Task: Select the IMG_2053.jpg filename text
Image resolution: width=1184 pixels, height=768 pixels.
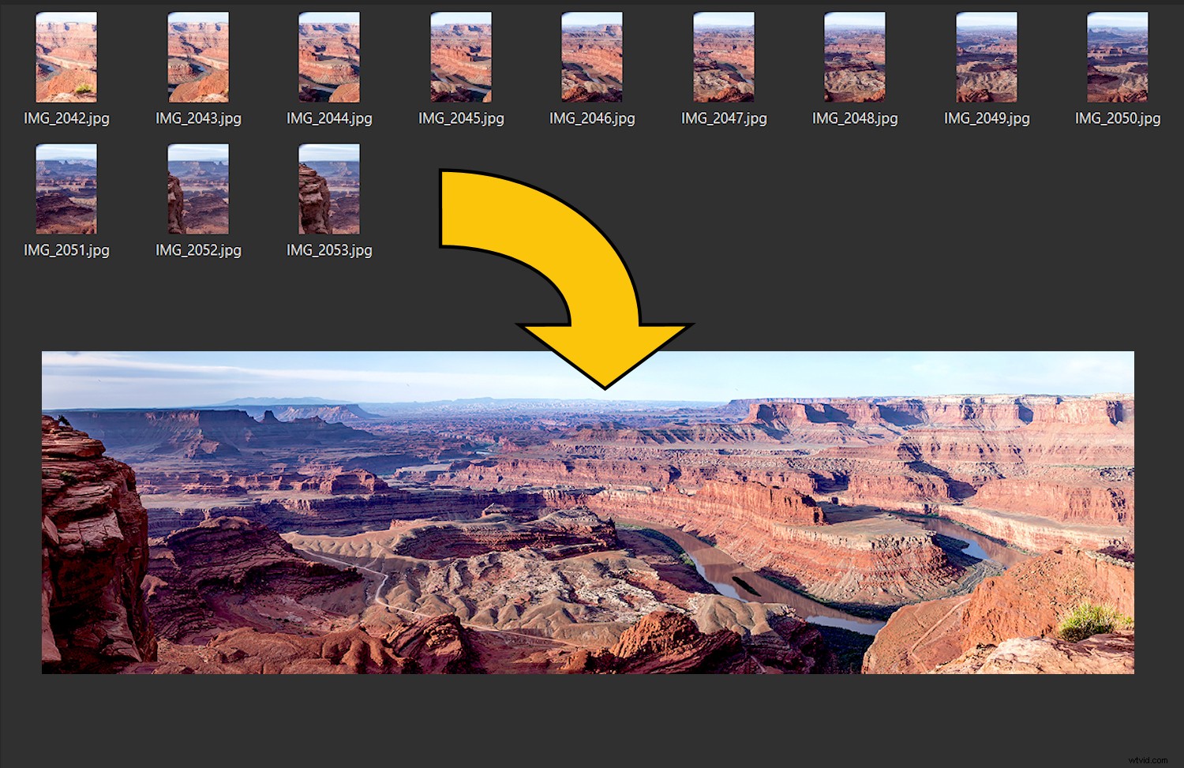Action: pyautogui.click(x=328, y=251)
